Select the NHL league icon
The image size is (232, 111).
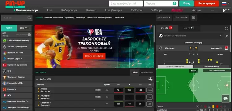point(4,71)
